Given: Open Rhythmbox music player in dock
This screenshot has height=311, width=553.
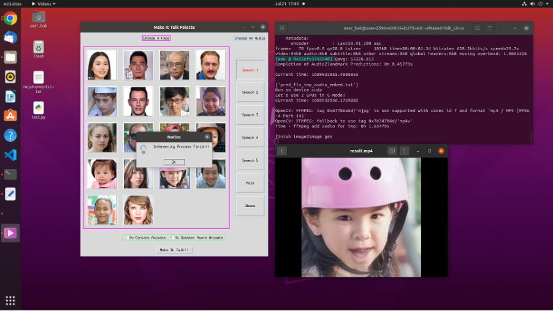Looking at the screenshot, I should [x=10, y=77].
